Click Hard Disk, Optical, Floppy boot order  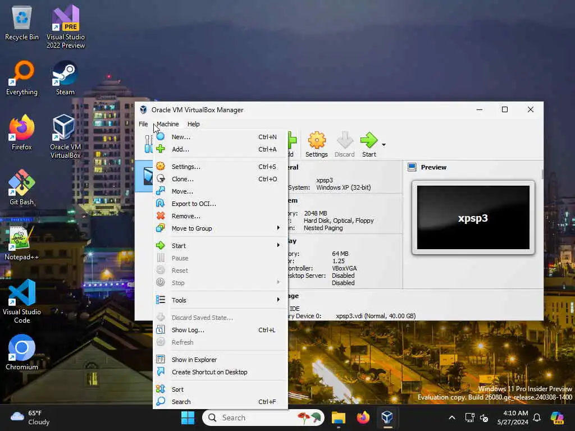click(339, 221)
